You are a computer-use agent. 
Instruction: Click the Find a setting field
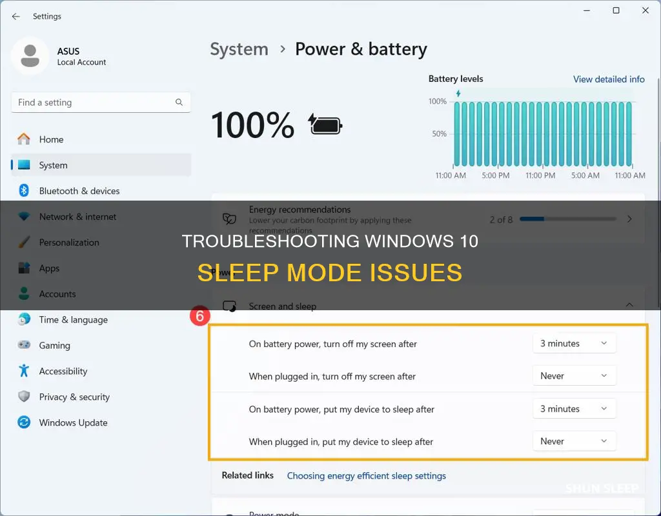(x=101, y=103)
